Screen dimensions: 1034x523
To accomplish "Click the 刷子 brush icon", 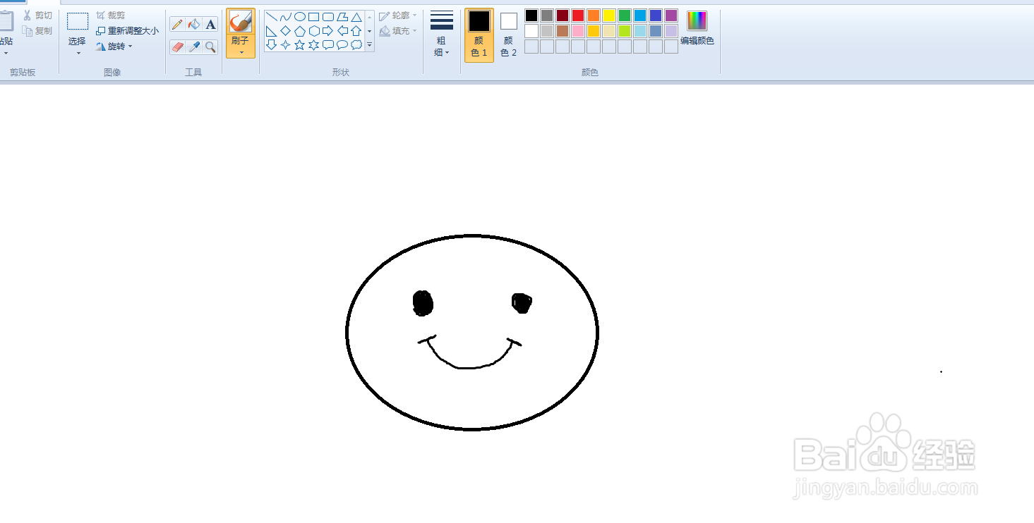I will tap(241, 22).
